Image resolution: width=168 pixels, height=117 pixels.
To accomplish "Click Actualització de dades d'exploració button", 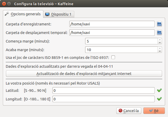I will tap(84, 74).
